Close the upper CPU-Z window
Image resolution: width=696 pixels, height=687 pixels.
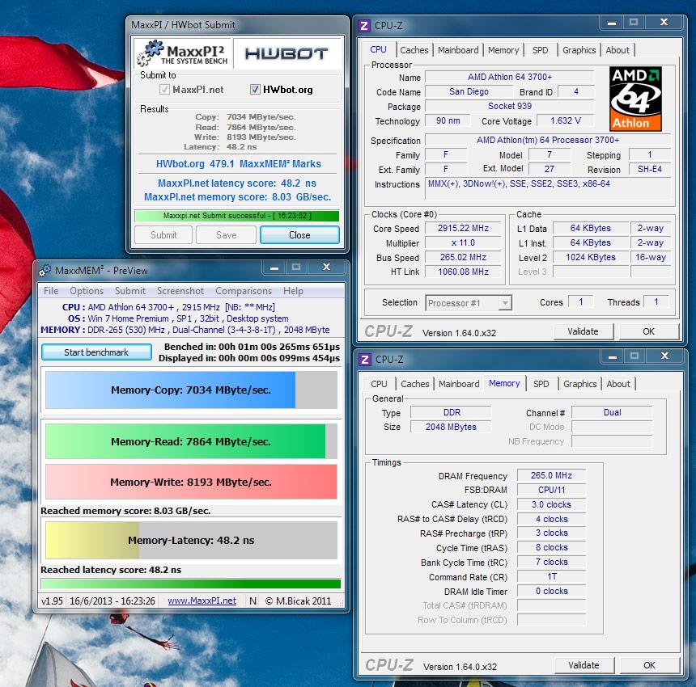pyautogui.click(x=664, y=22)
